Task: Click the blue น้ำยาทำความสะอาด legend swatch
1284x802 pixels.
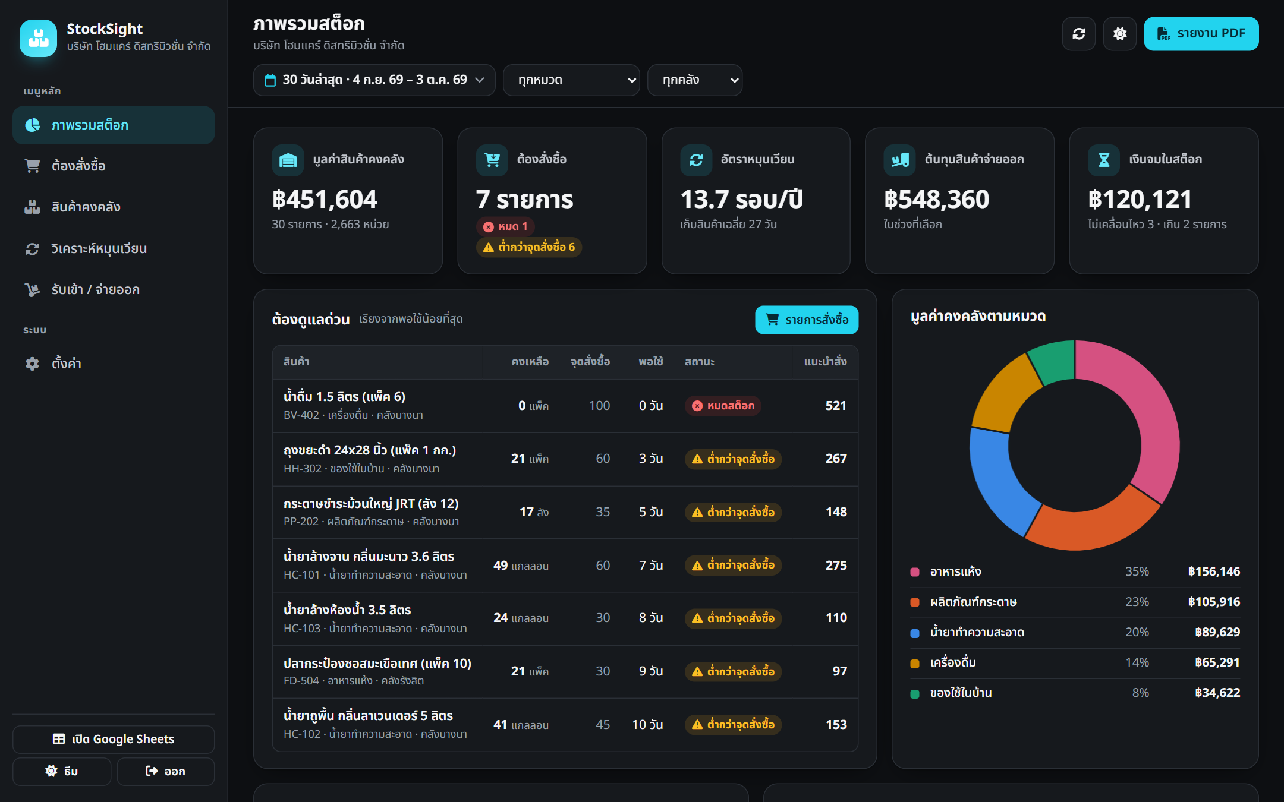Action: pyautogui.click(x=915, y=633)
